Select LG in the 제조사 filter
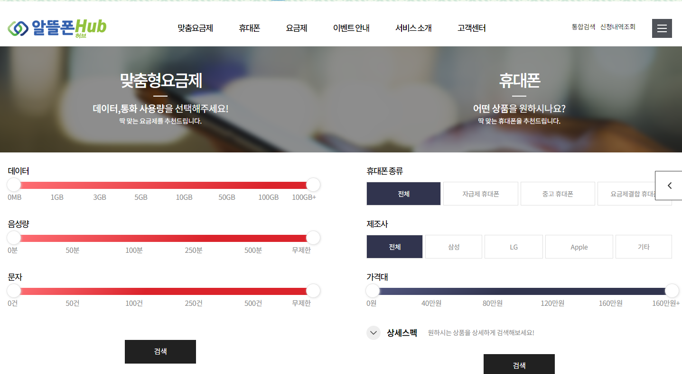The height and width of the screenshot is (374, 682). point(514,247)
